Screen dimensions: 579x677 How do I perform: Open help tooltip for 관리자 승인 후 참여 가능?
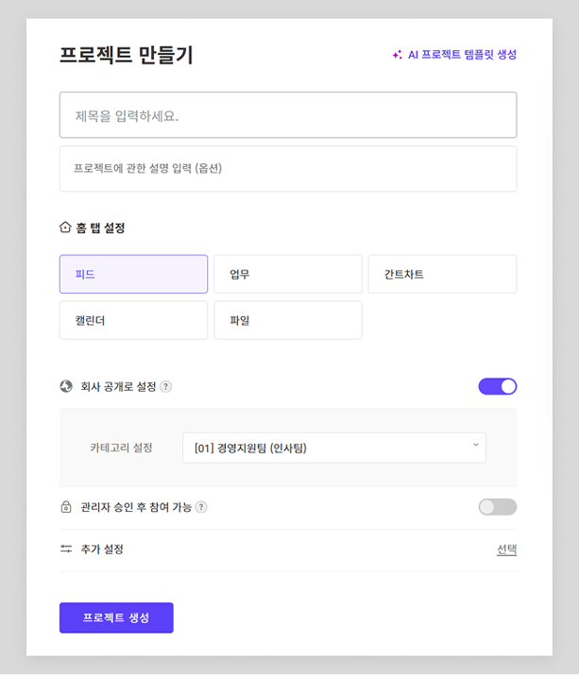pyautogui.click(x=201, y=507)
